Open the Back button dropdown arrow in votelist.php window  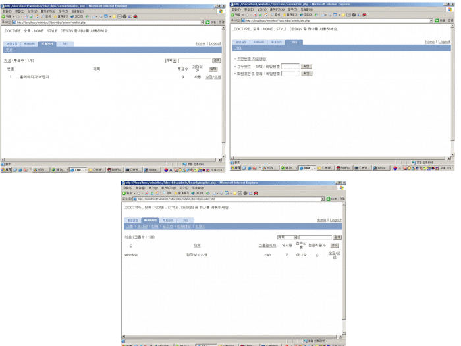pyautogui.click(x=14, y=16)
